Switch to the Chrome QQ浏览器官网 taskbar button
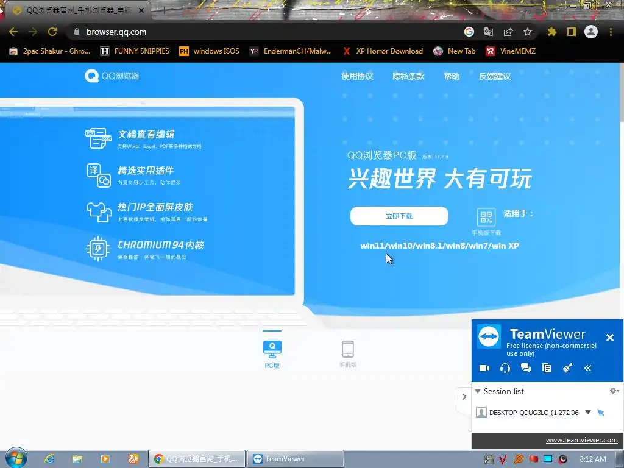Viewport: 624px width, 468px height. coord(197,459)
